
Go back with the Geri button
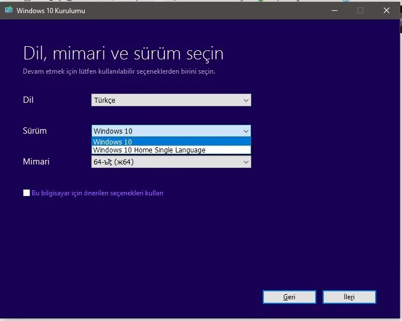[289, 297]
